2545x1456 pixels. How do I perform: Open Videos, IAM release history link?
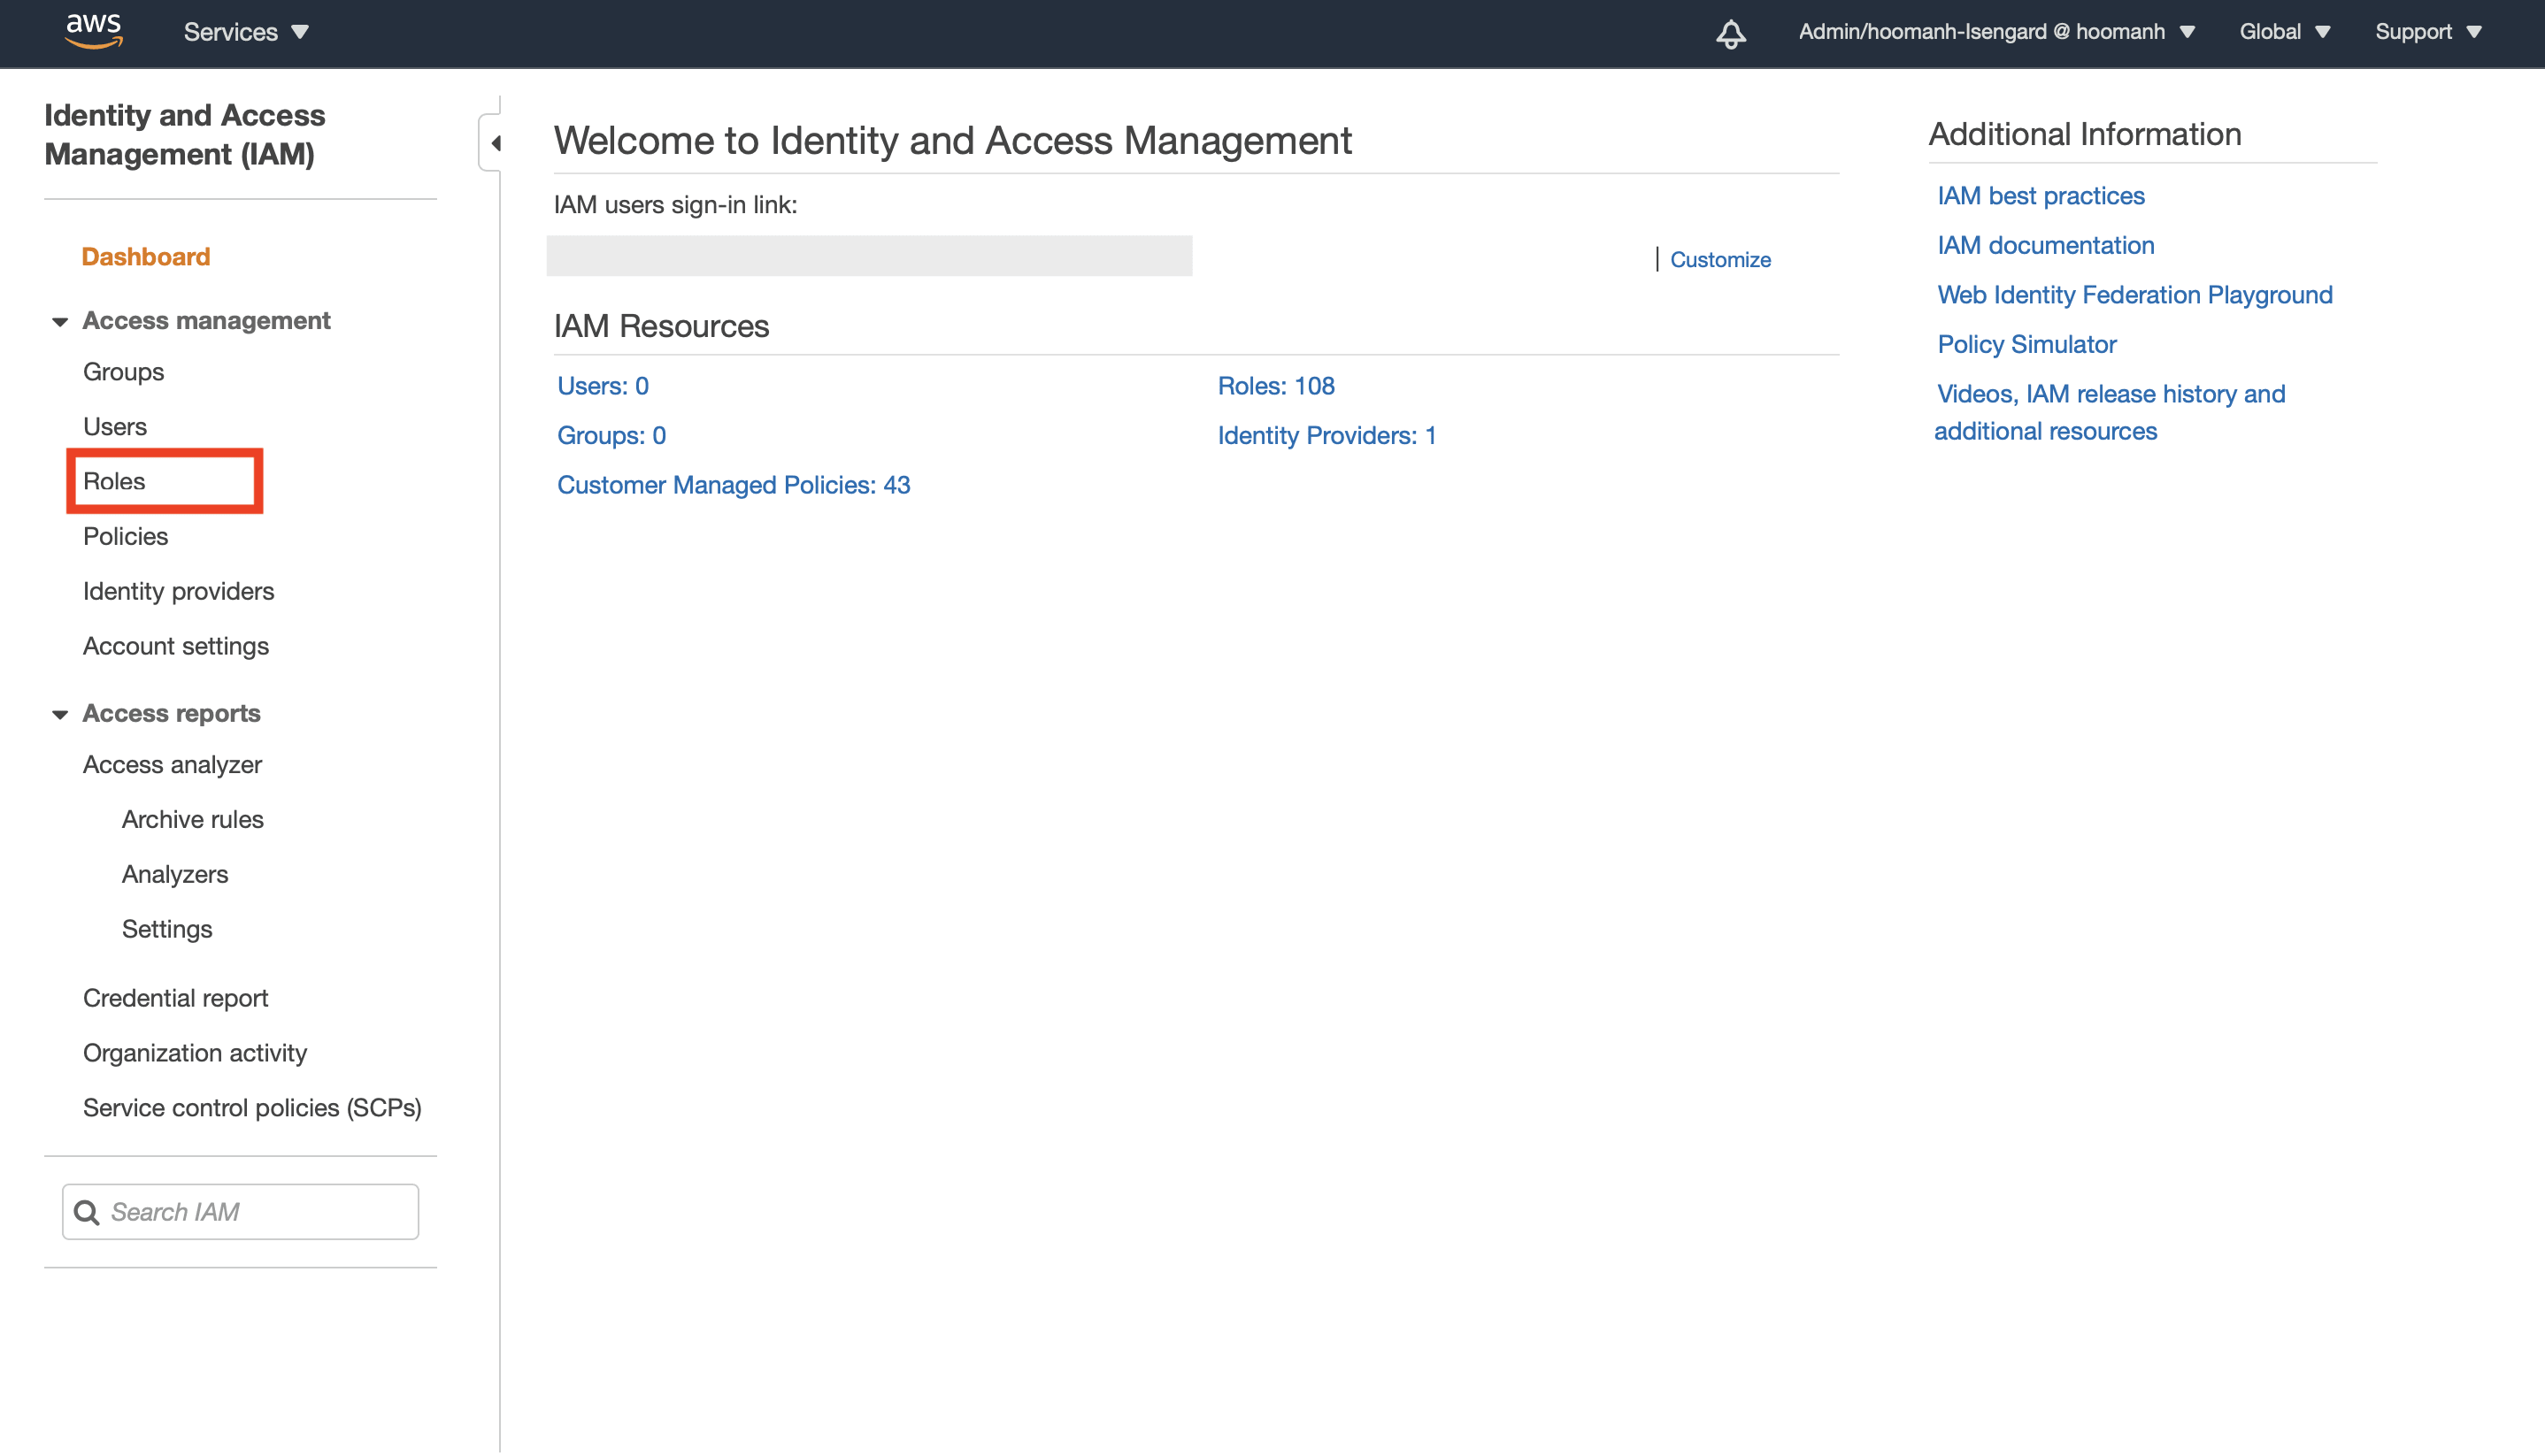click(x=2110, y=412)
